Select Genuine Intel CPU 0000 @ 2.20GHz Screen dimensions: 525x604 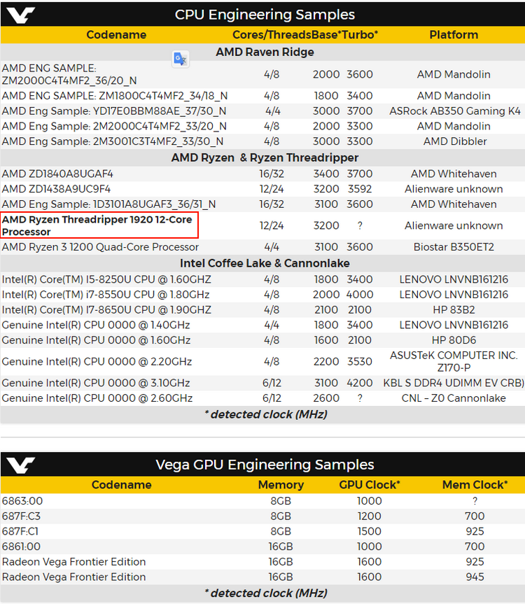pyautogui.click(x=97, y=362)
